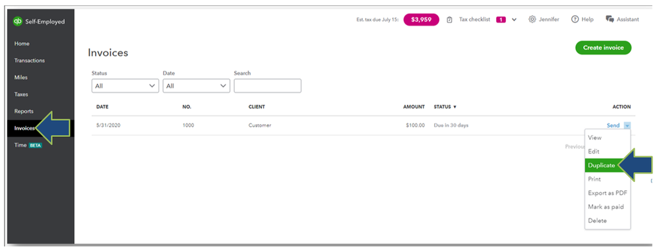The height and width of the screenshot is (248, 659).
Task: Expand the Tax checklist chevron
Action: point(514,20)
